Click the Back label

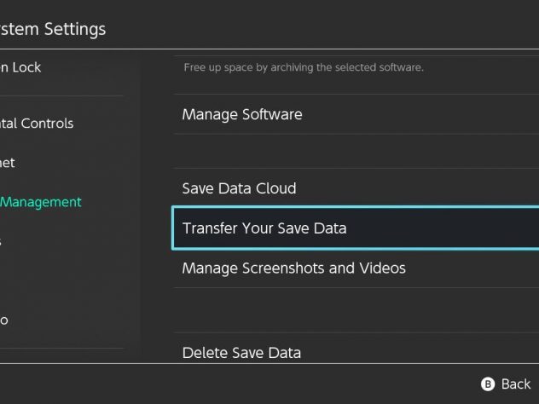pos(516,384)
